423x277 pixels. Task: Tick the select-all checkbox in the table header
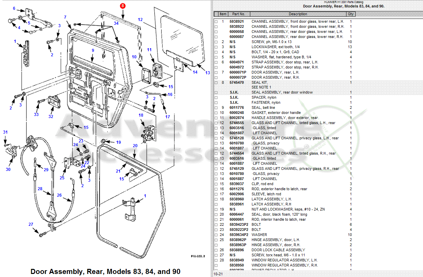pyautogui.click(x=216, y=14)
